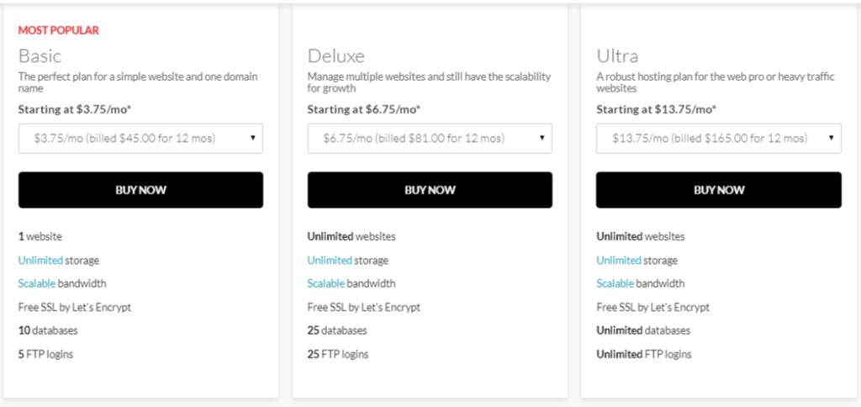Open the Ultra plan billing term dropdown
Screen dimensions: 861x407
(718, 138)
